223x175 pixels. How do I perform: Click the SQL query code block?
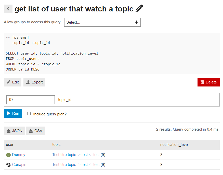pyautogui.click(x=112, y=54)
